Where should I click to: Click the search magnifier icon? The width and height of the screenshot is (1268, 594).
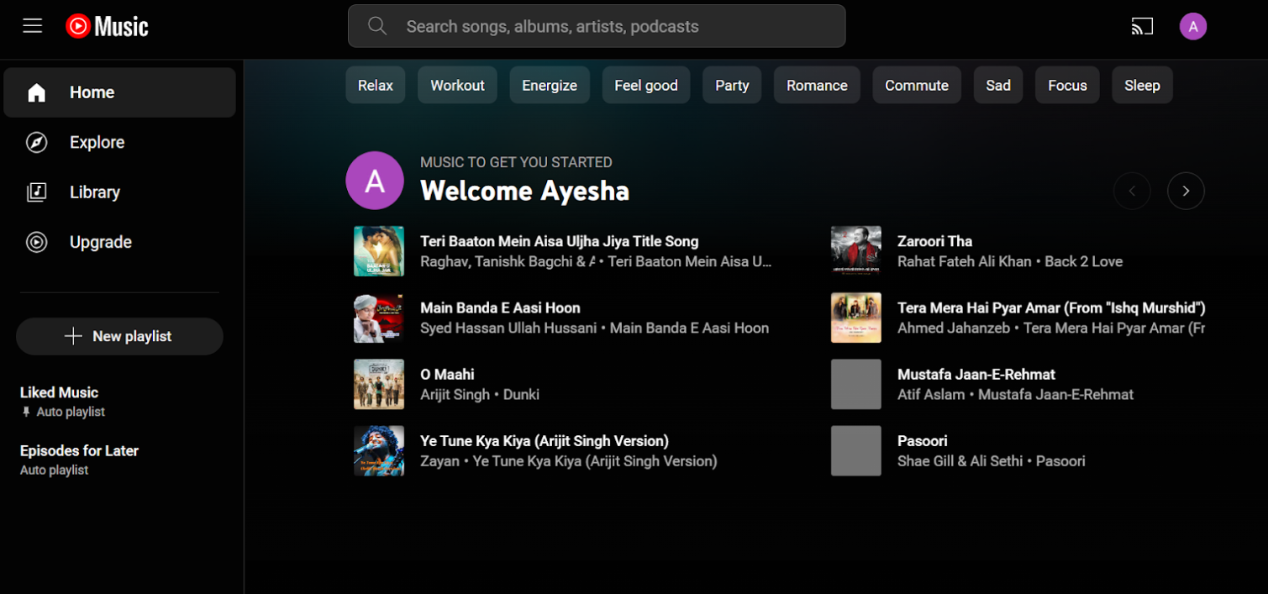point(377,26)
